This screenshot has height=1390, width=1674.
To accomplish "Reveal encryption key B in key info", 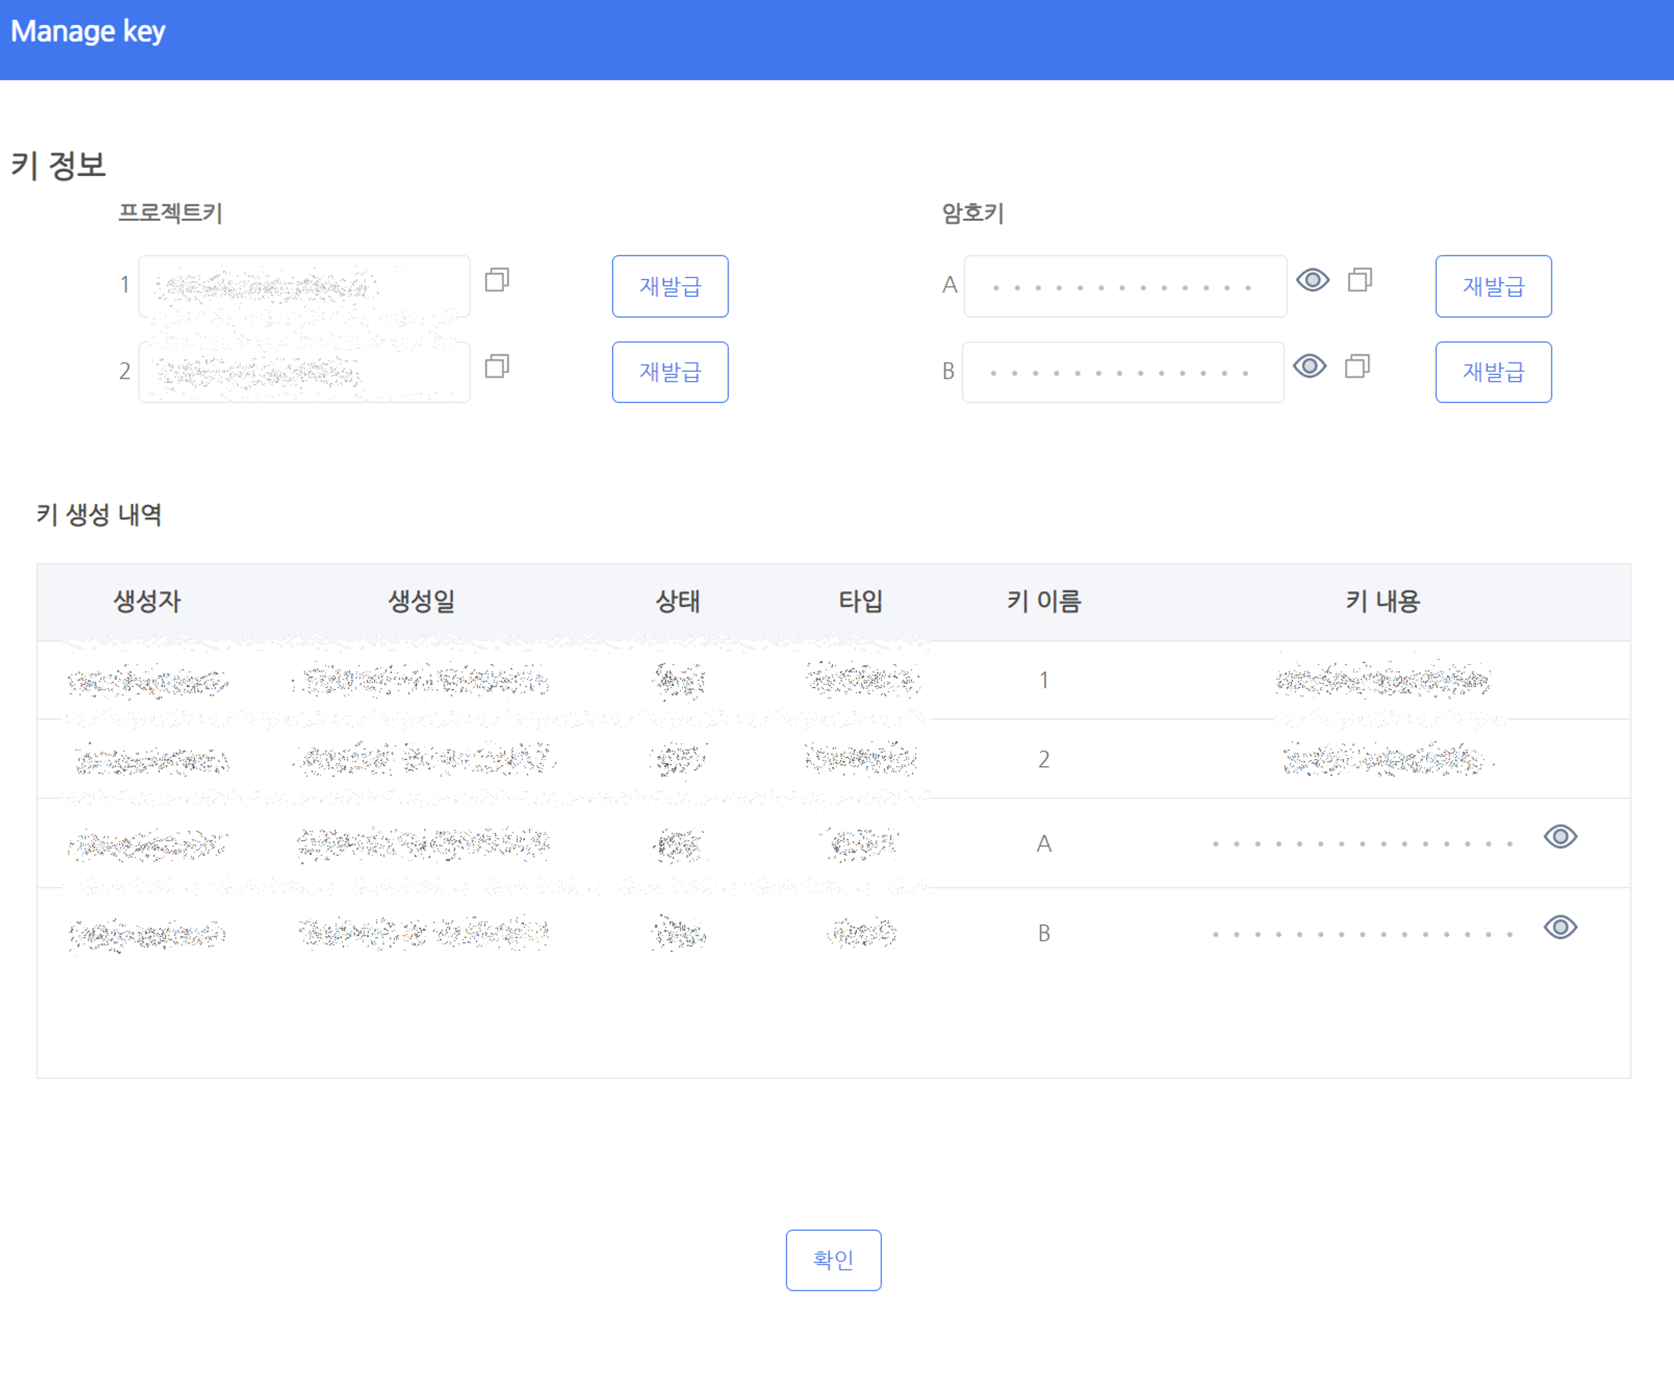I will coord(1310,366).
